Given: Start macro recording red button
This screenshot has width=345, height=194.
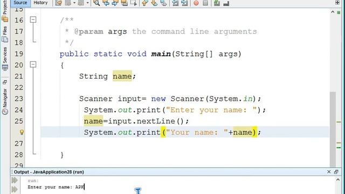Looking at the screenshot, I should click(196, 3).
